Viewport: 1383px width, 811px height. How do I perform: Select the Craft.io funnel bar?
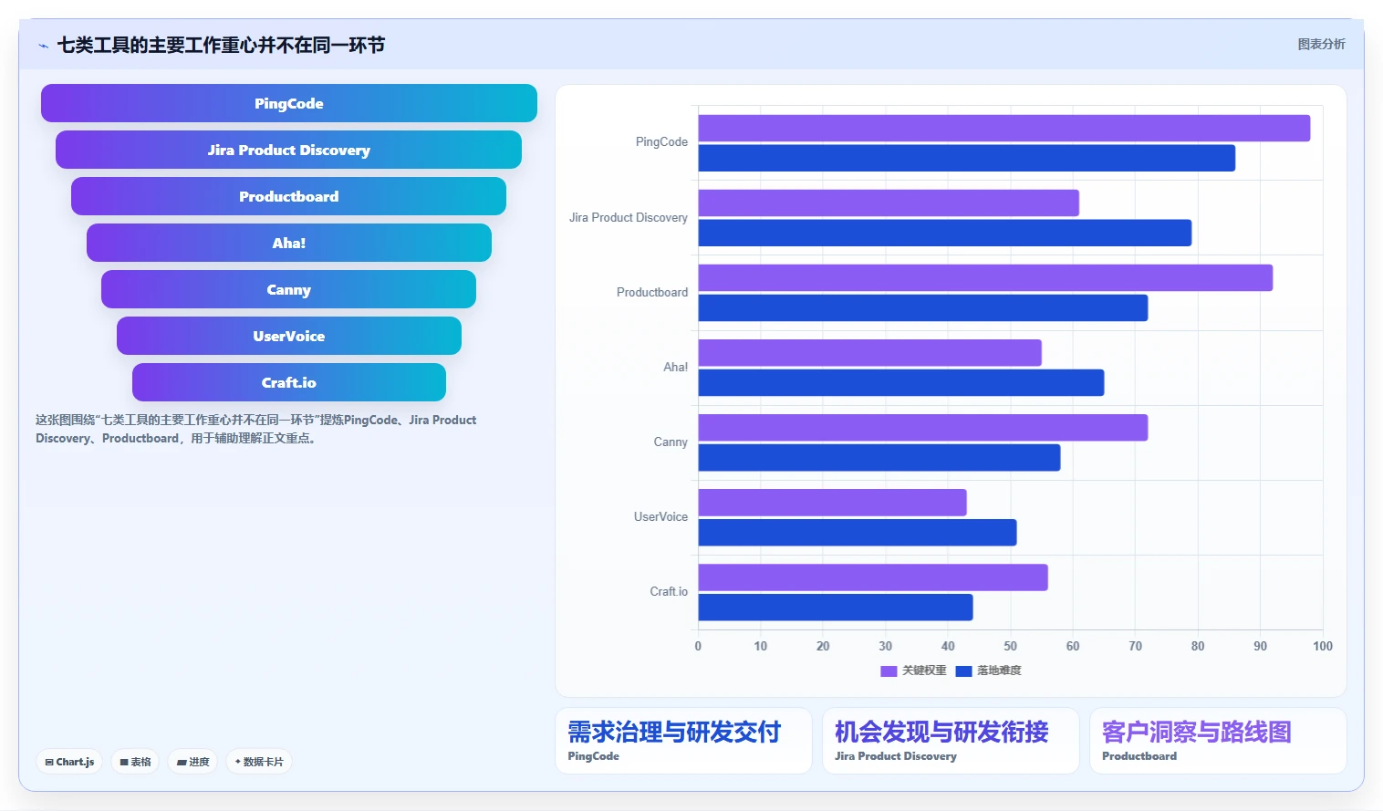click(289, 382)
